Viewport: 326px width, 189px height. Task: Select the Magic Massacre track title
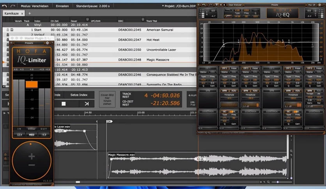click(x=158, y=60)
